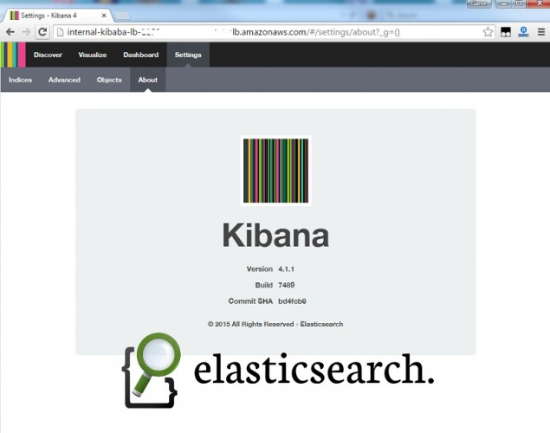Click the Version label

(260, 269)
